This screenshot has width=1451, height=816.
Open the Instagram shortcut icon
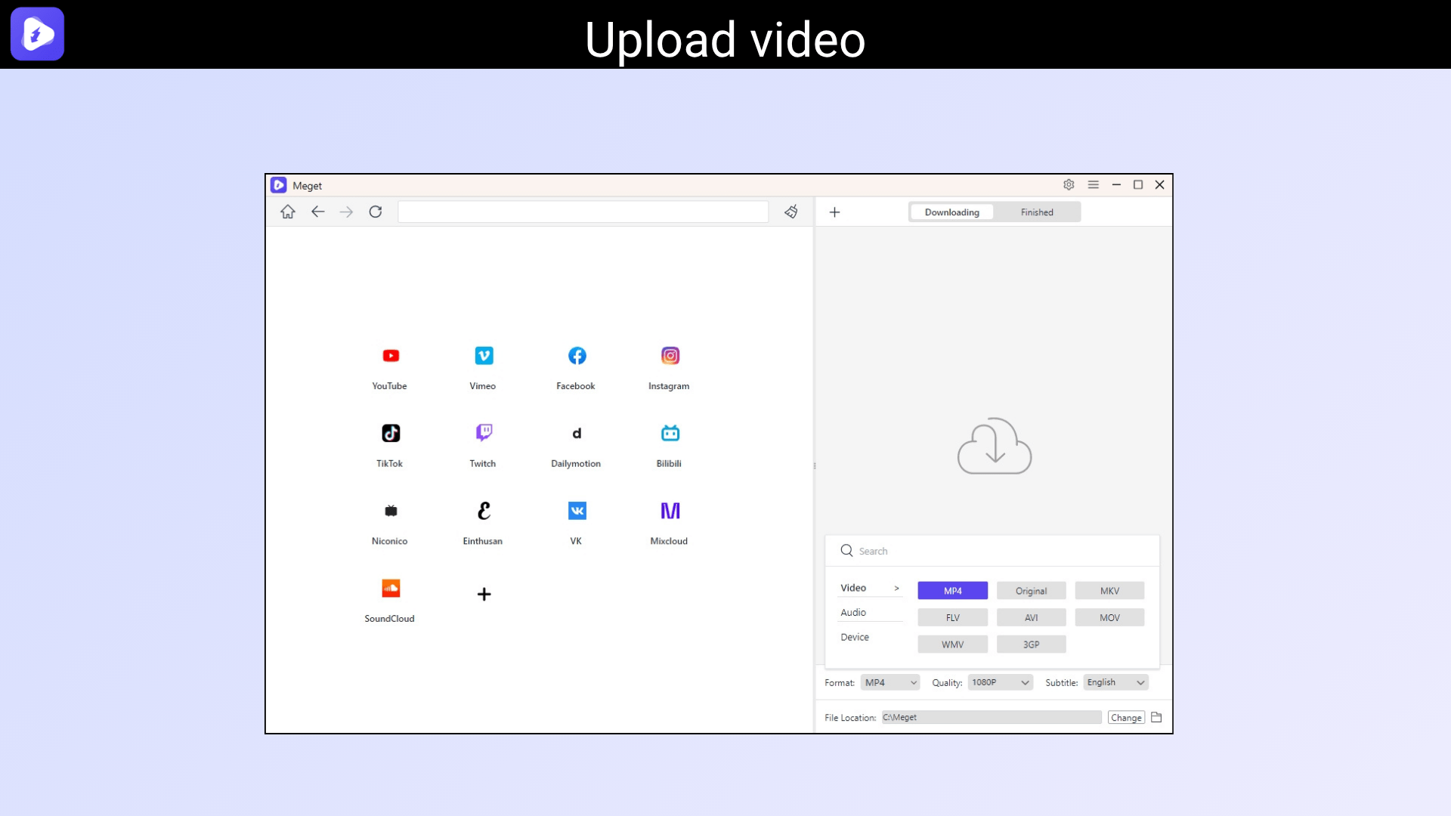pyautogui.click(x=670, y=356)
